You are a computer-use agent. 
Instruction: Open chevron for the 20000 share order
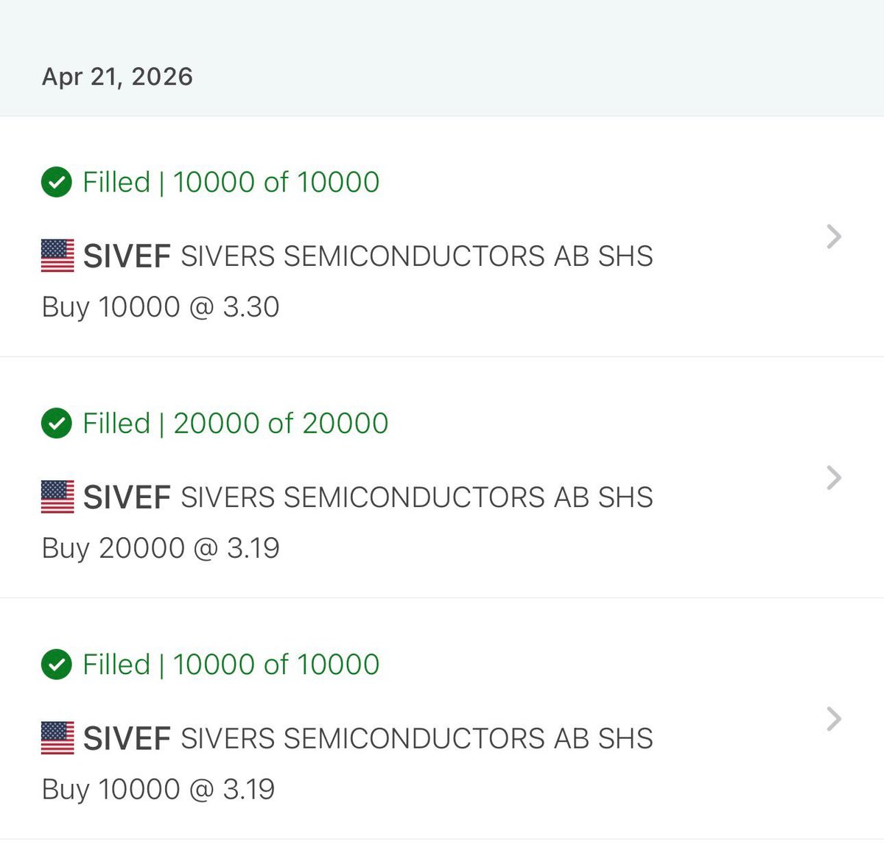(x=834, y=477)
